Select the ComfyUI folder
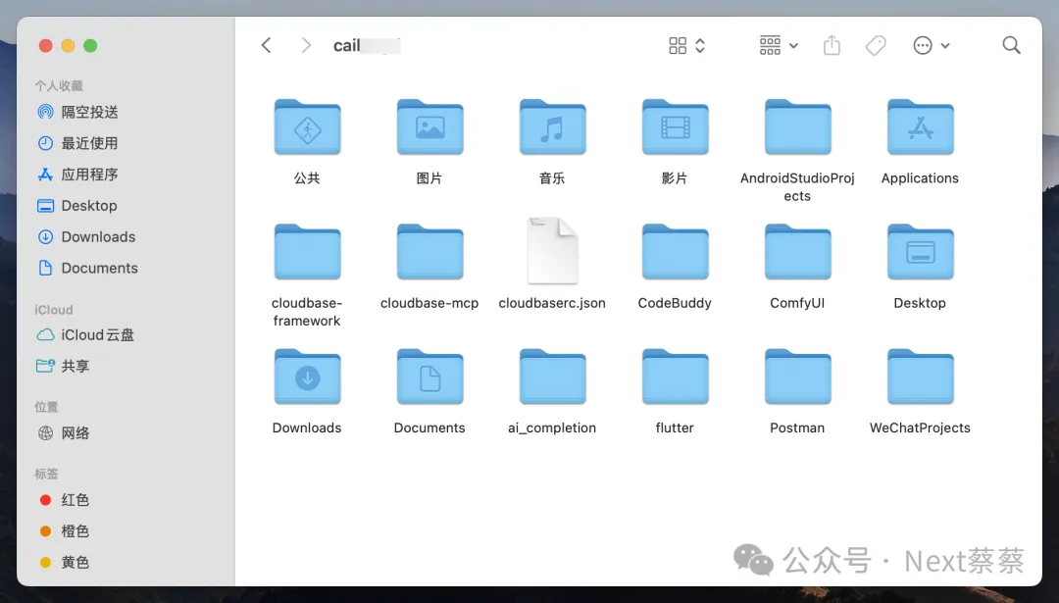Viewport: 1059px width, 603px height. pyautogui.click(x=797, y=252)
